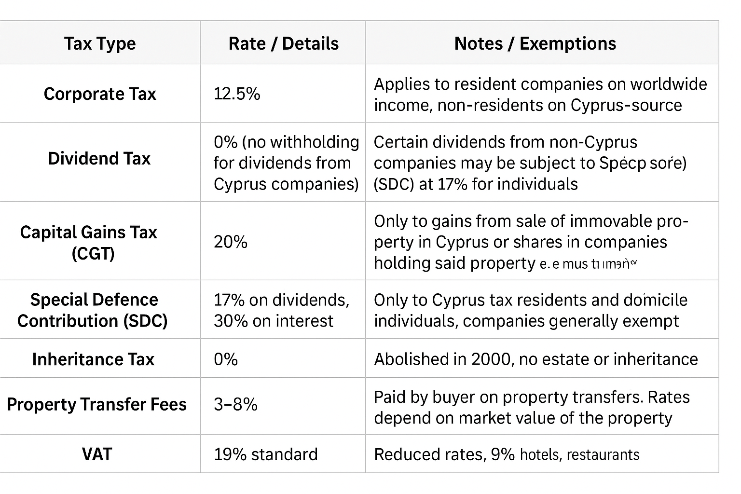
Task: Select the Capital Gains Tax (CGT) label
Action: coord(89,242)
